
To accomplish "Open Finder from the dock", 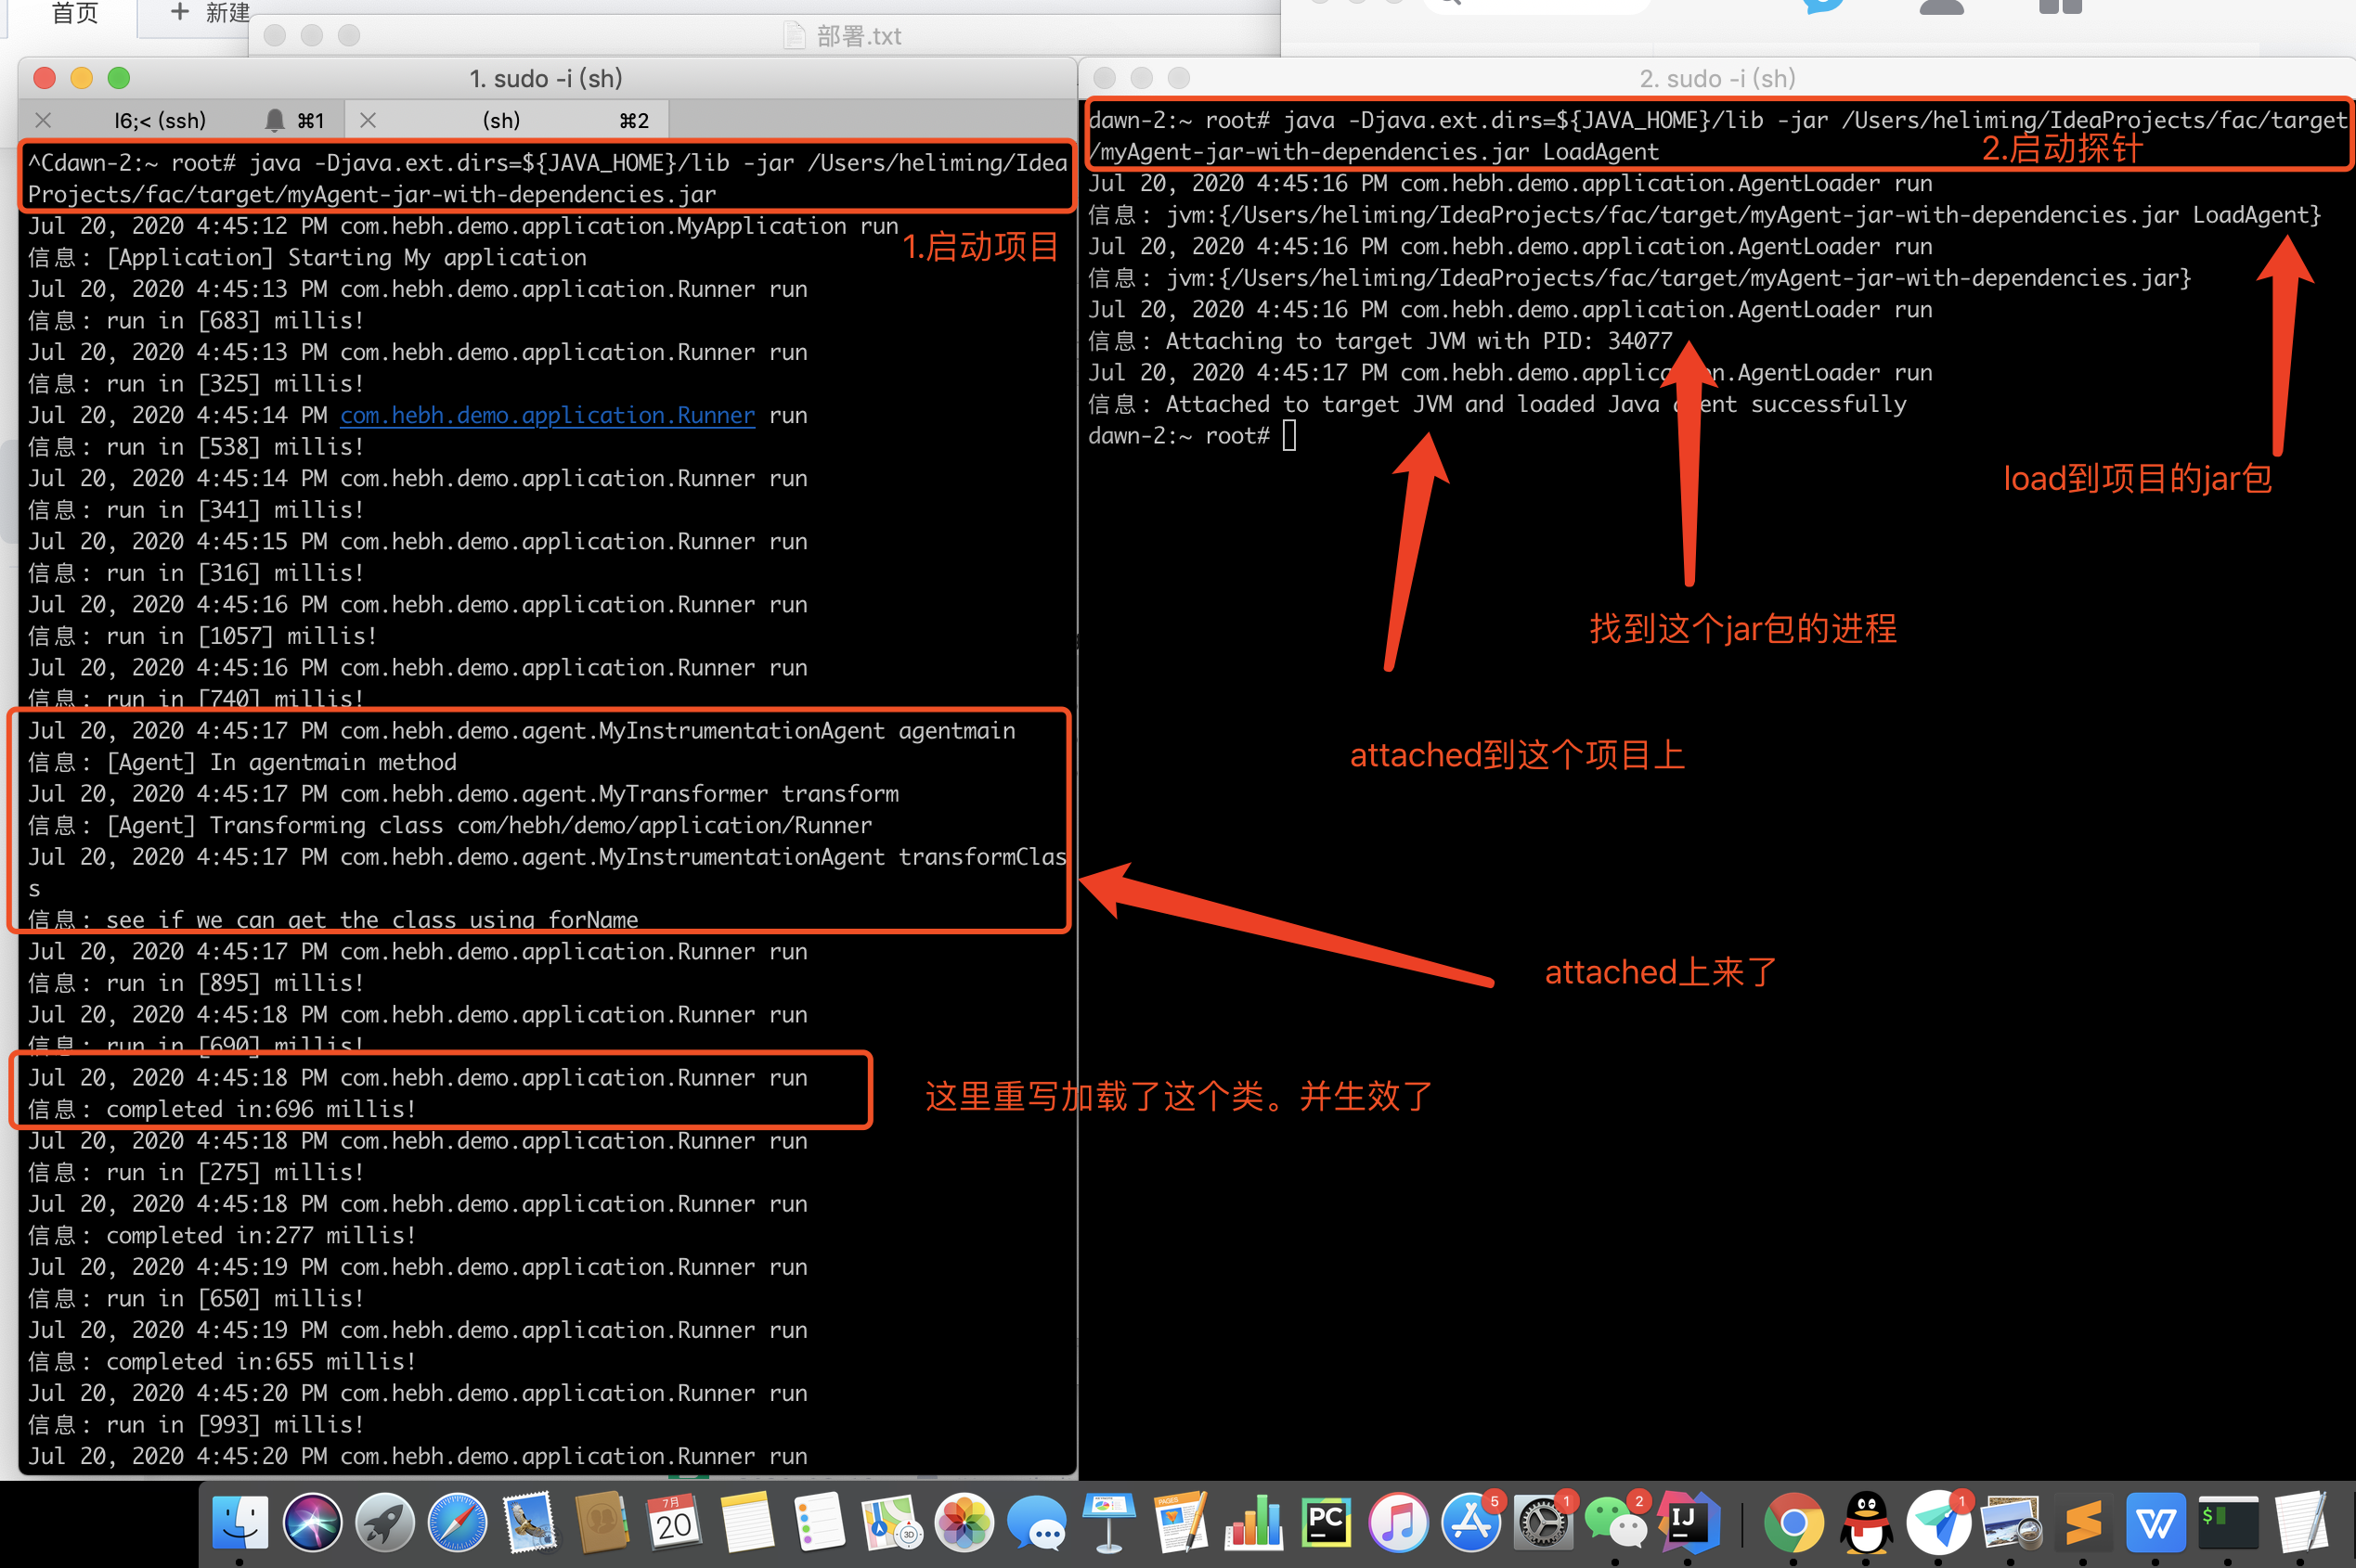I will click(x=240, y=1521).
